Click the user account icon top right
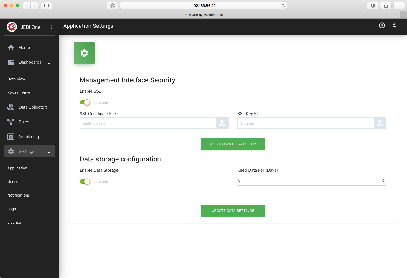Screen dimensions: 407x278 coord(394,26)
